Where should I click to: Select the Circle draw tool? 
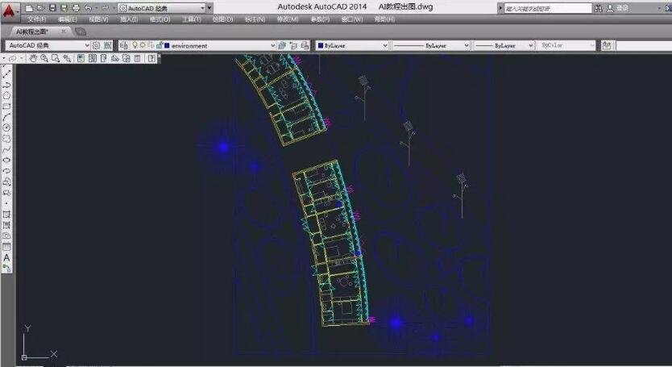[x=6, y=127]
